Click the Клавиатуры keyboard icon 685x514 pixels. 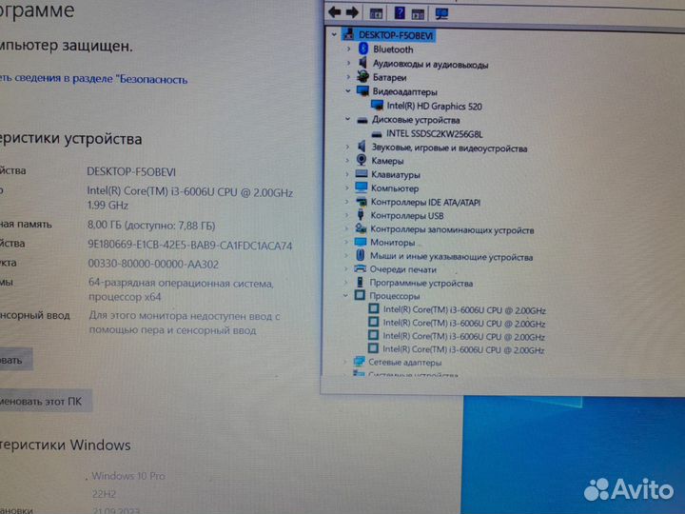point(362,174)
